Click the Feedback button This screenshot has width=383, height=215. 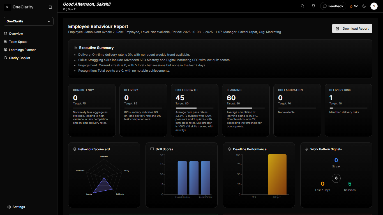(x=333, y=6)
